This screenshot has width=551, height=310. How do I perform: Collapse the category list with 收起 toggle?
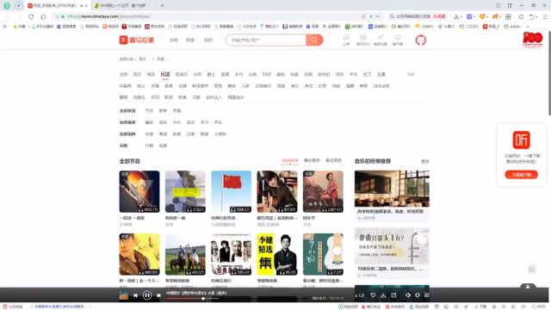pyautogui.click(x=412, y=74)
